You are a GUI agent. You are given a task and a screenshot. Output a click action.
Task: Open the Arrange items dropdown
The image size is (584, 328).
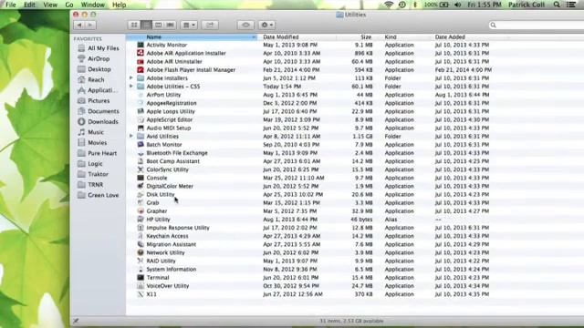point(189,25)
